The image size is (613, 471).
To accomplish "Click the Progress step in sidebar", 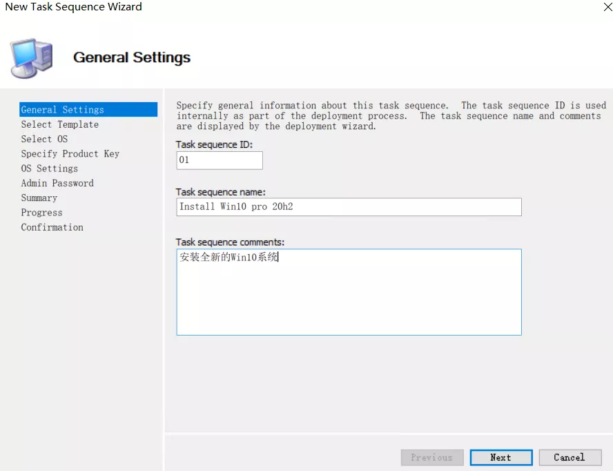I will [41, 213].
